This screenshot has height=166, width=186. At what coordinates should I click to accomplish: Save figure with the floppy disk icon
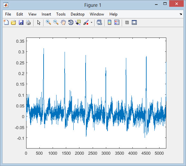(x=21, y=22)
